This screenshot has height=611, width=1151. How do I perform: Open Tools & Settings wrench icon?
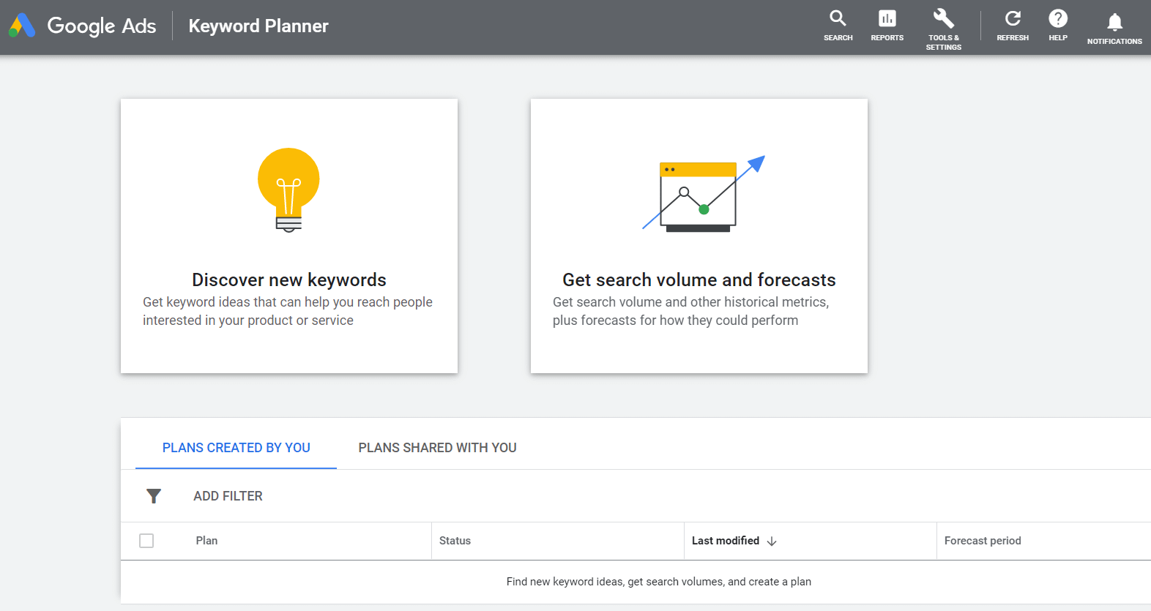point(943,18)
